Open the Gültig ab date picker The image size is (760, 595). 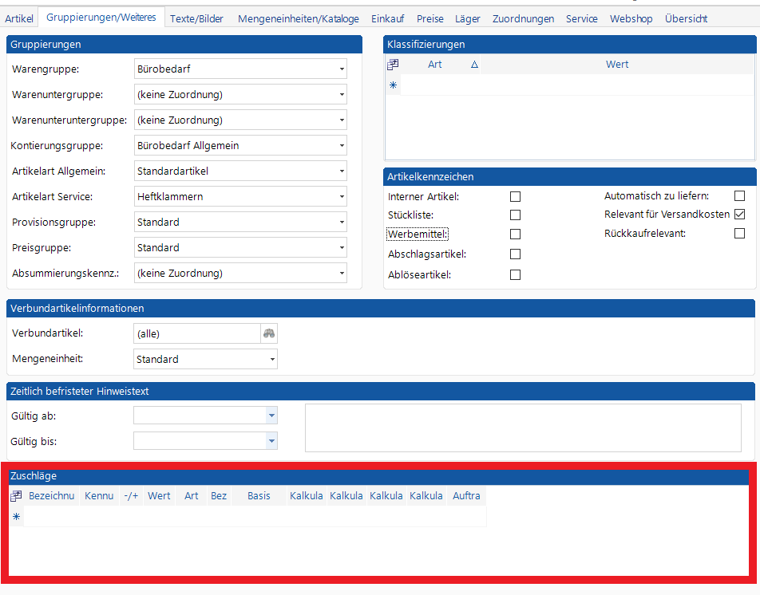(x=271, y=416)
